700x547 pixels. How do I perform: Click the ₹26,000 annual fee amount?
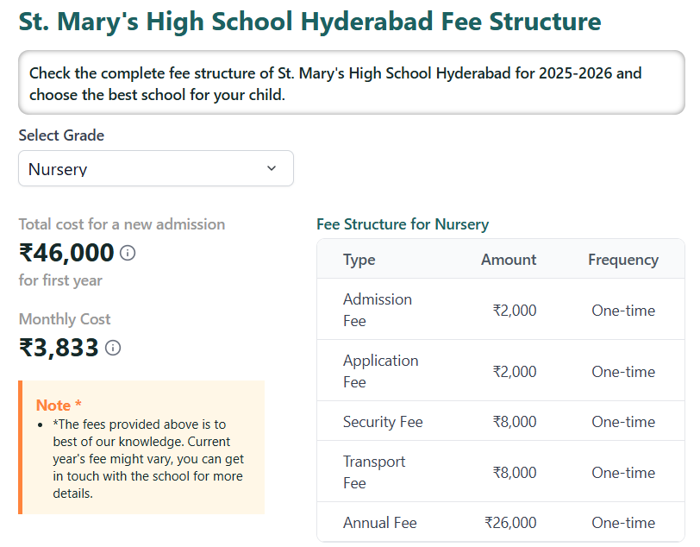(510, 523)
